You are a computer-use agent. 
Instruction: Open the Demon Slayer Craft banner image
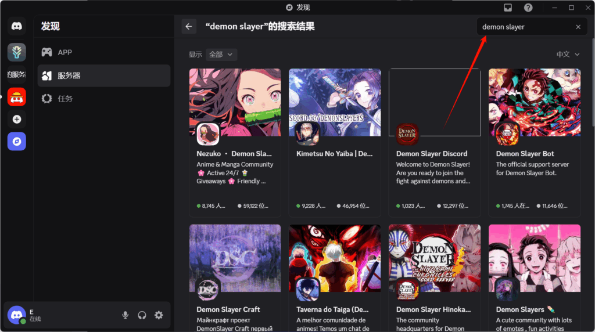235,258
